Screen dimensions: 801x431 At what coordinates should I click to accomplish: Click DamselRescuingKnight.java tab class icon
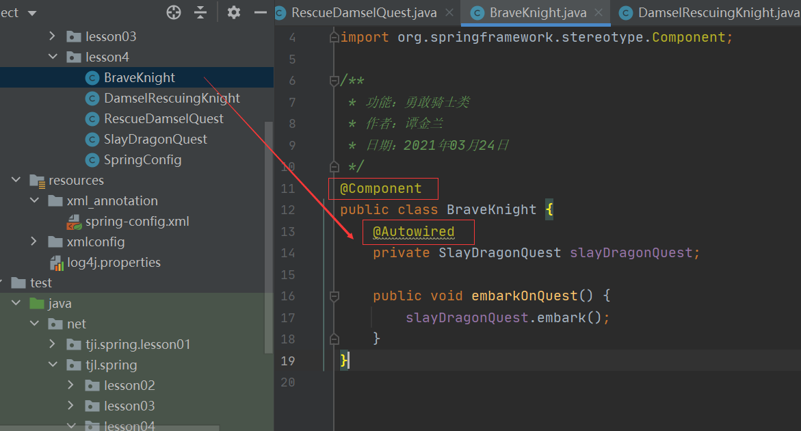coord(626,13)
